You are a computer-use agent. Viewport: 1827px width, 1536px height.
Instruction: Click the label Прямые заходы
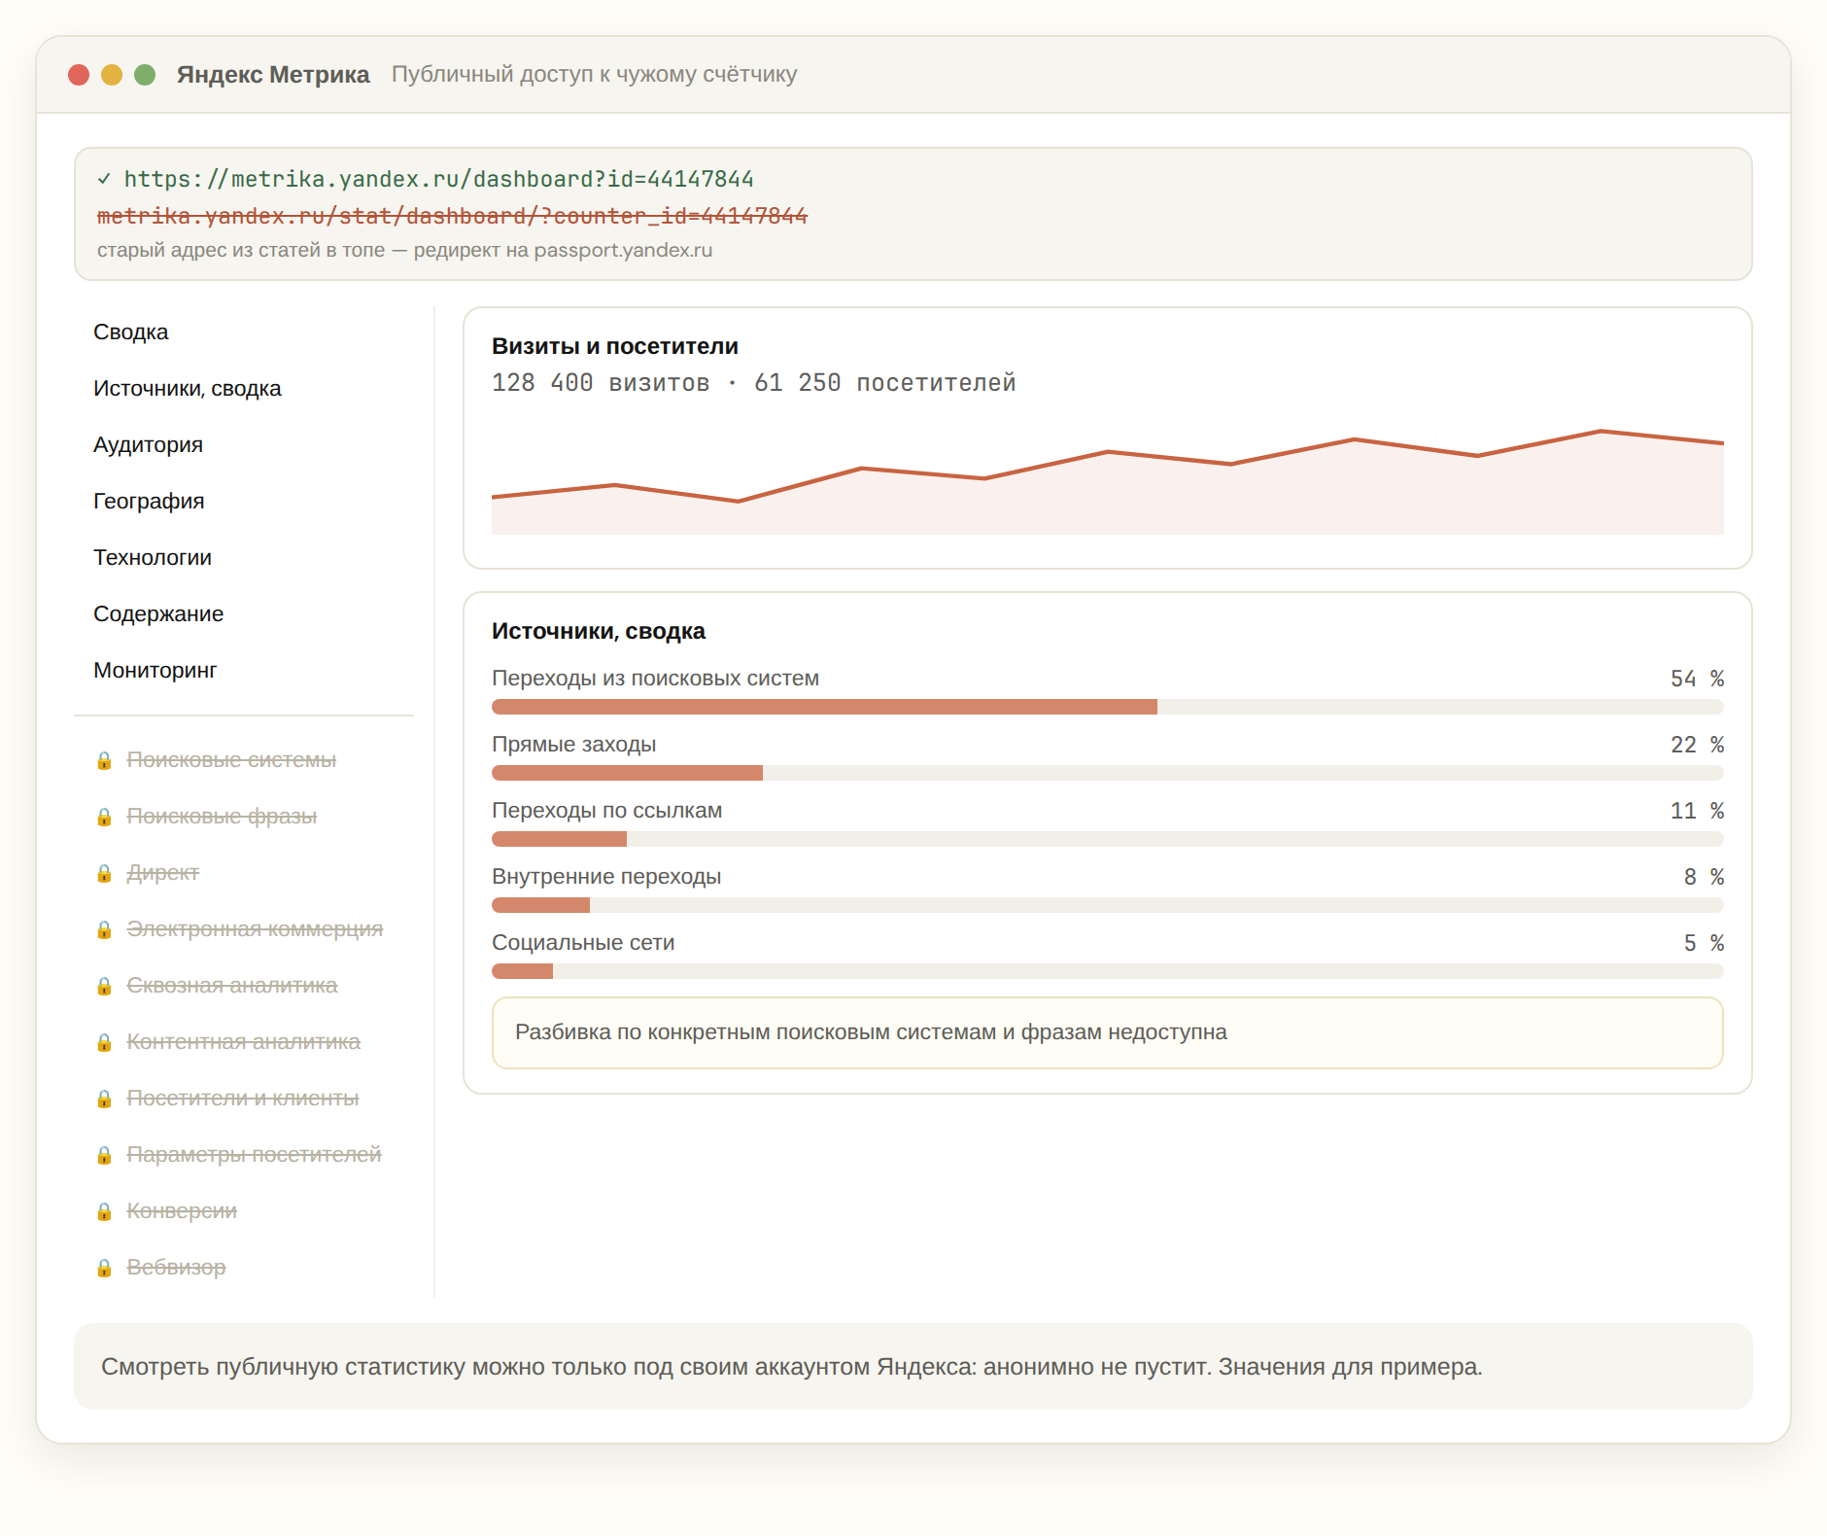coord(574,745)
